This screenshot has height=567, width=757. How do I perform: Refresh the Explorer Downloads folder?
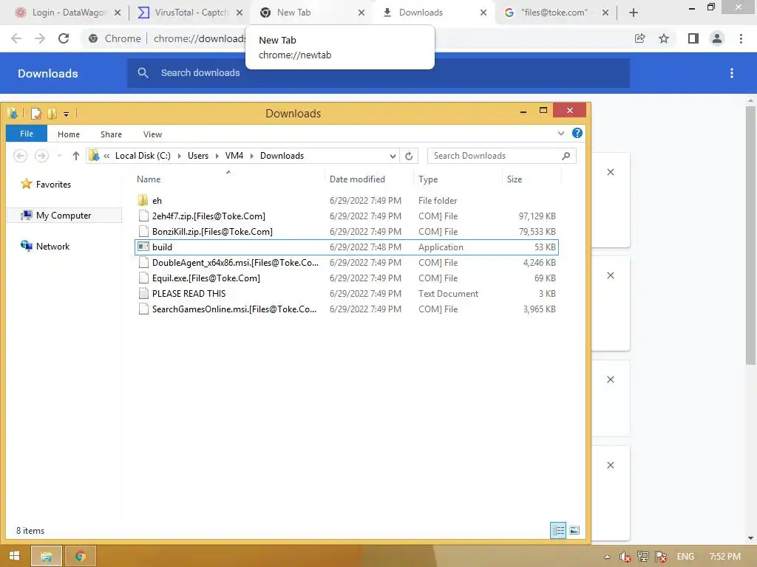(x=408, y=156)
